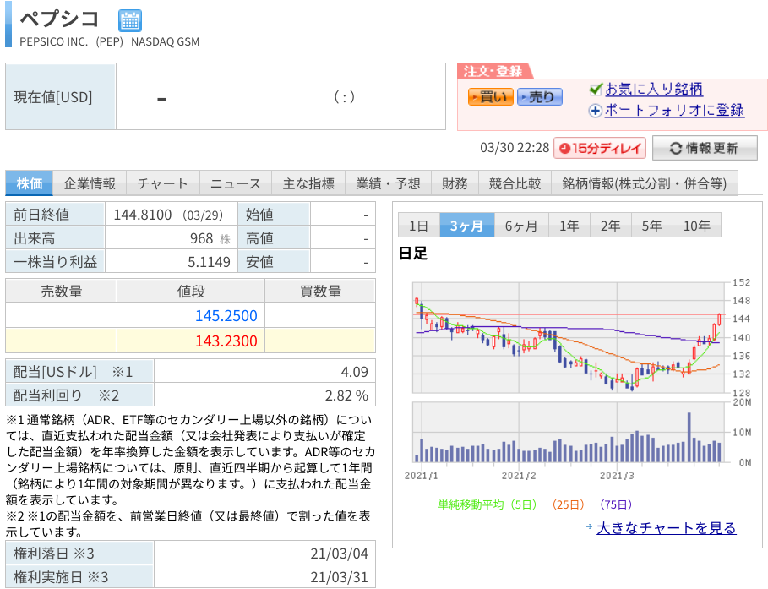Image resolution: width=768 pixels, height=589 pixels.
Task: Click earnings per share 5.1149
Action: pos(210,262)
